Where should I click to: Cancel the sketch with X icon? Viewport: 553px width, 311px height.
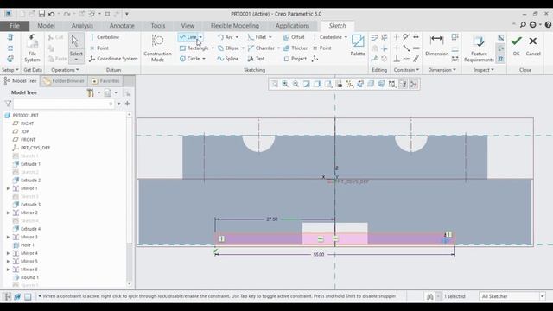[x=533, y=45]
